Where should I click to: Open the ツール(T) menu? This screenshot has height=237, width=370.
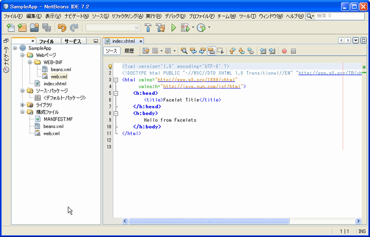pos(247,16)
